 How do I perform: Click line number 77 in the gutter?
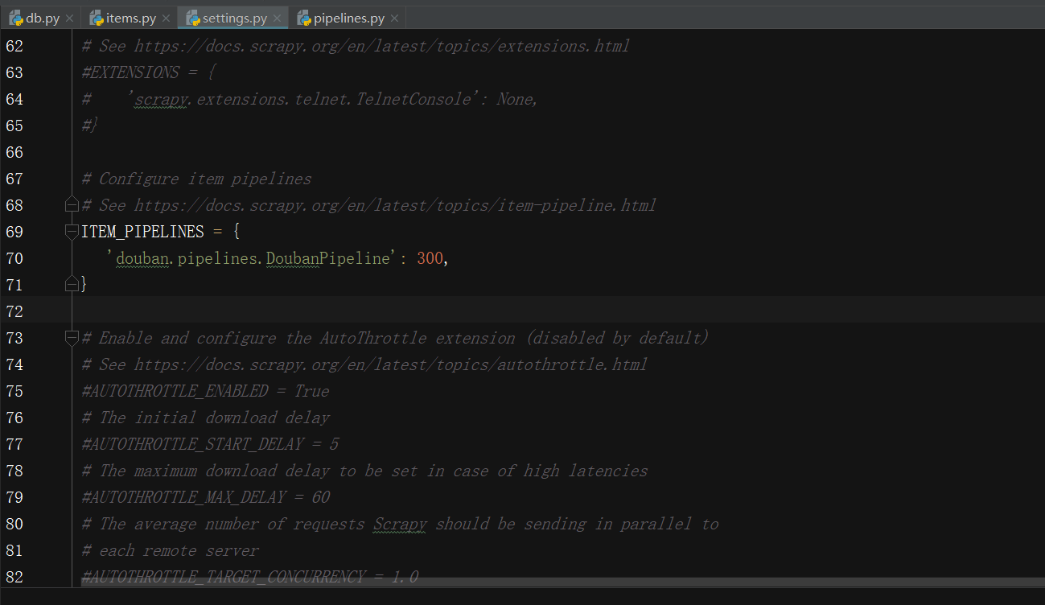(x=14, y=444)
